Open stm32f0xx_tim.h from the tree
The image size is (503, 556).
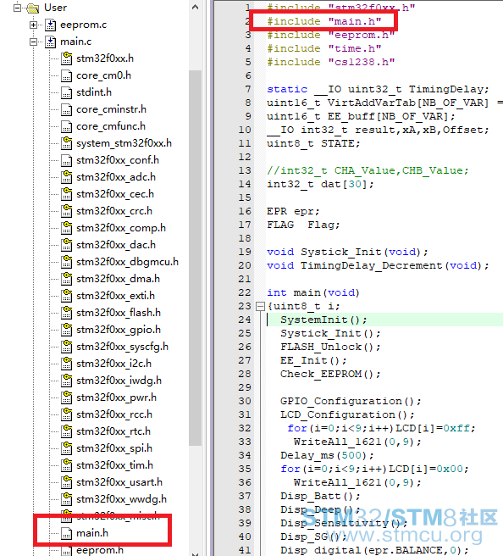(x=115, y=465)
